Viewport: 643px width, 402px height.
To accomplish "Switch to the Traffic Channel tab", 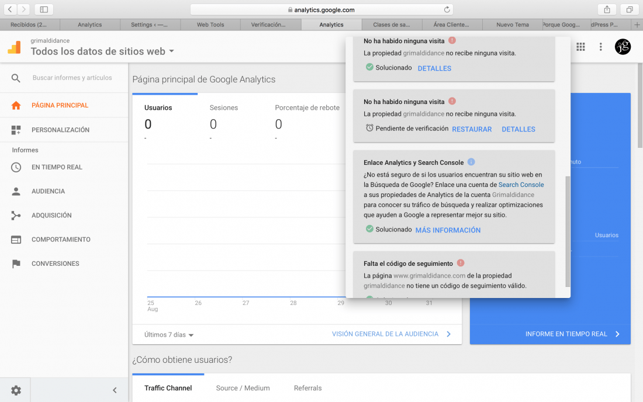I will 168,388.
